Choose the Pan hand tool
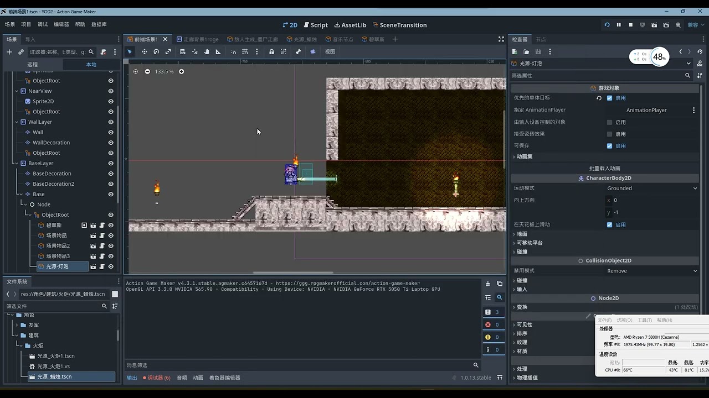Image resolution: width=709 pixels, height=398 pixels. coord(207,51)
